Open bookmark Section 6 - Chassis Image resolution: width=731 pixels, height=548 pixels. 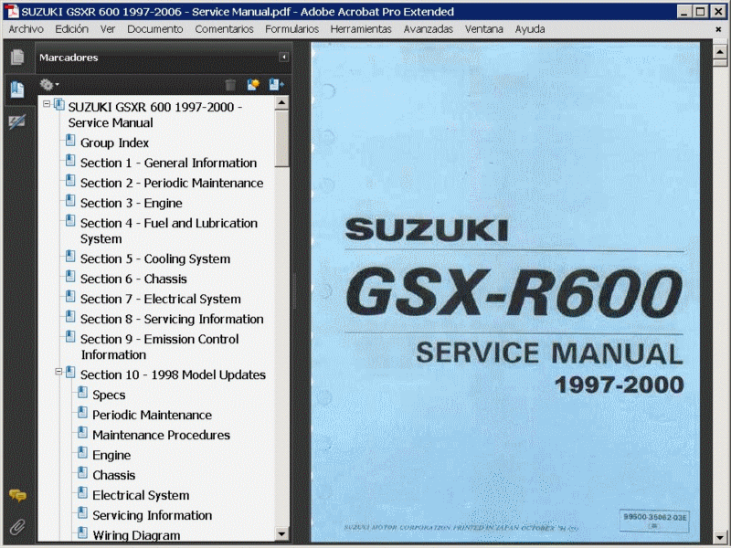pyautogui.click(x=133, y=279)
